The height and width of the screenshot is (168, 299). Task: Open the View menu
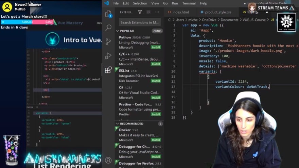point(155,3)
